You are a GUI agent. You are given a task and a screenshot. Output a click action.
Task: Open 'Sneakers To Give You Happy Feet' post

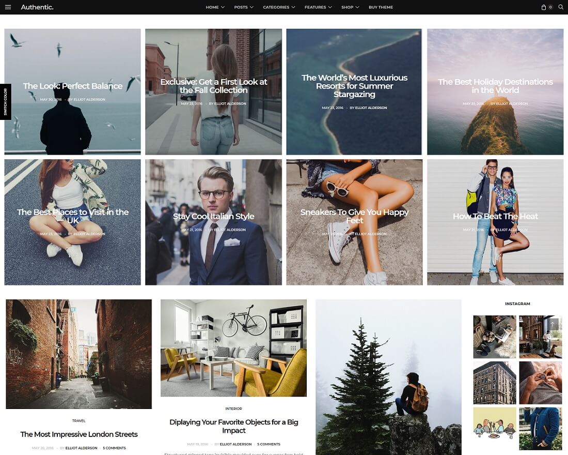[354, 216]
